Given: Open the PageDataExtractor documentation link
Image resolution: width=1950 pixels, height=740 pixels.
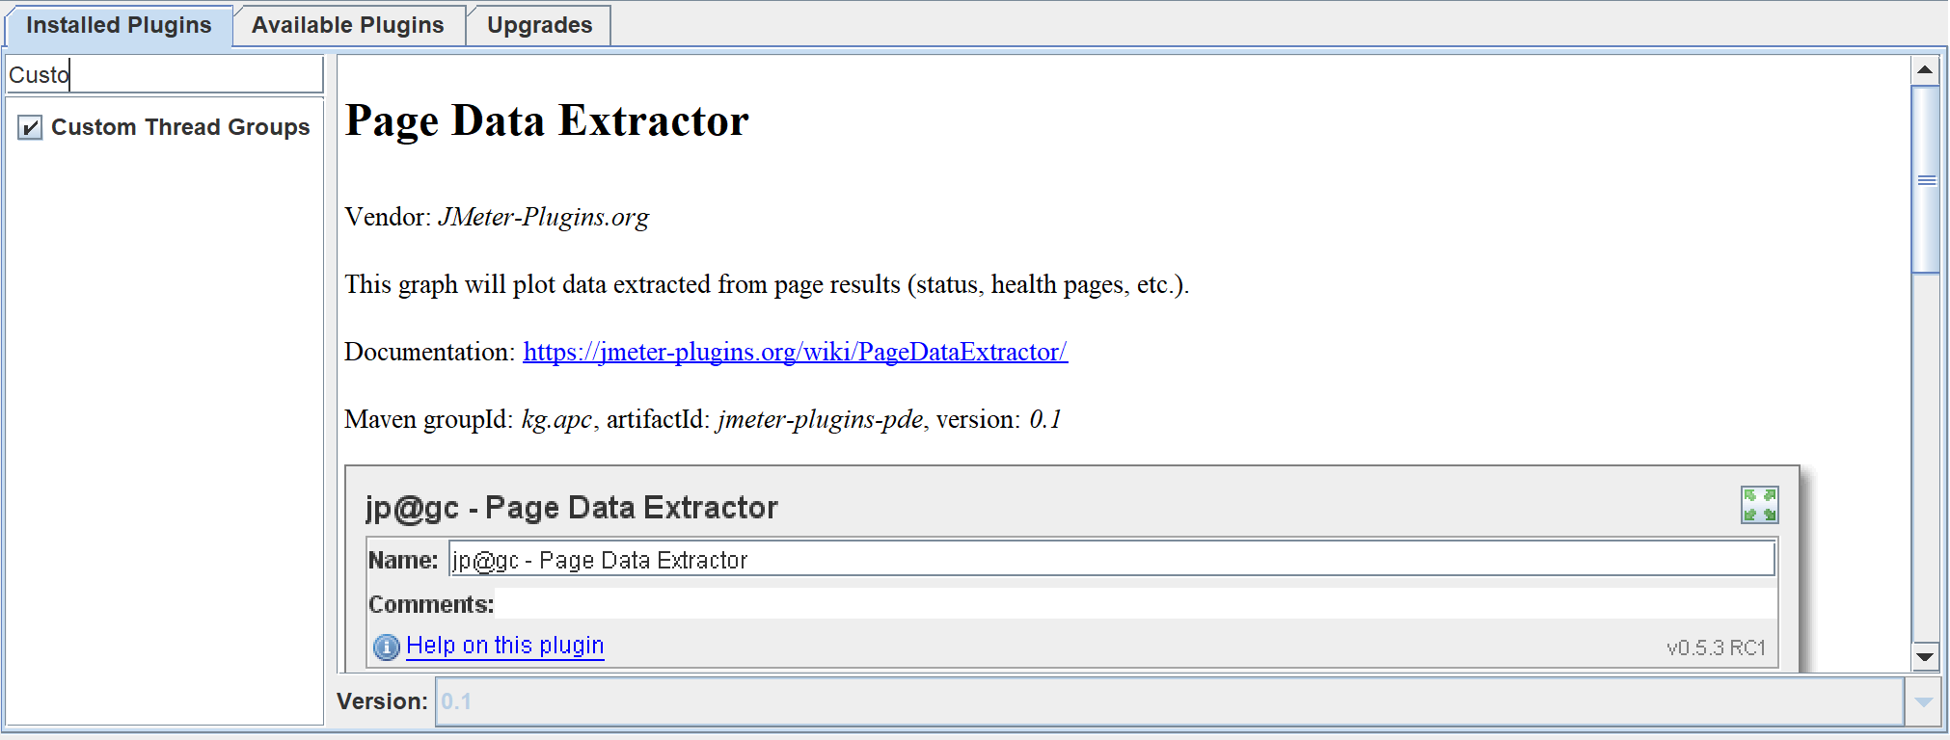Looking at the screenshot, I should coord(795,352).
